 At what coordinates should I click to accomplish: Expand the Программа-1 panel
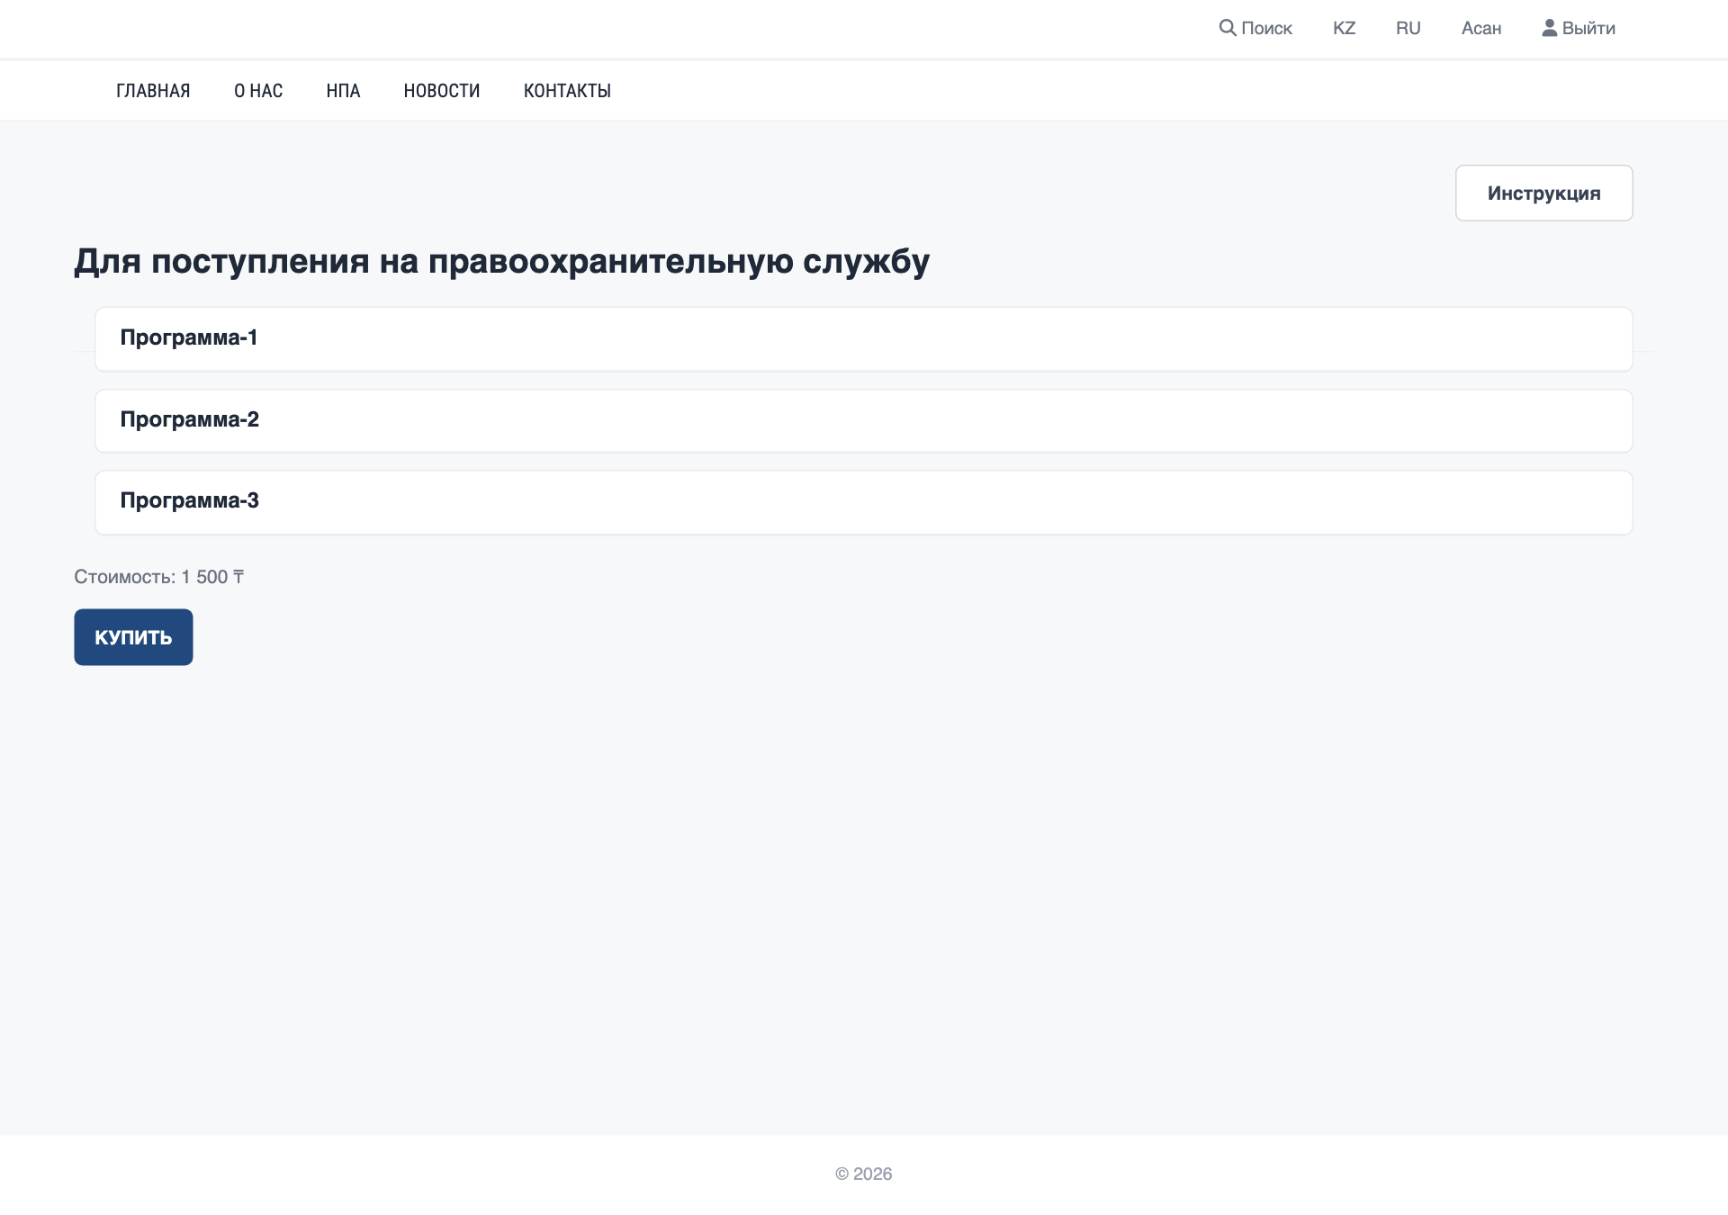coord(863,338)
